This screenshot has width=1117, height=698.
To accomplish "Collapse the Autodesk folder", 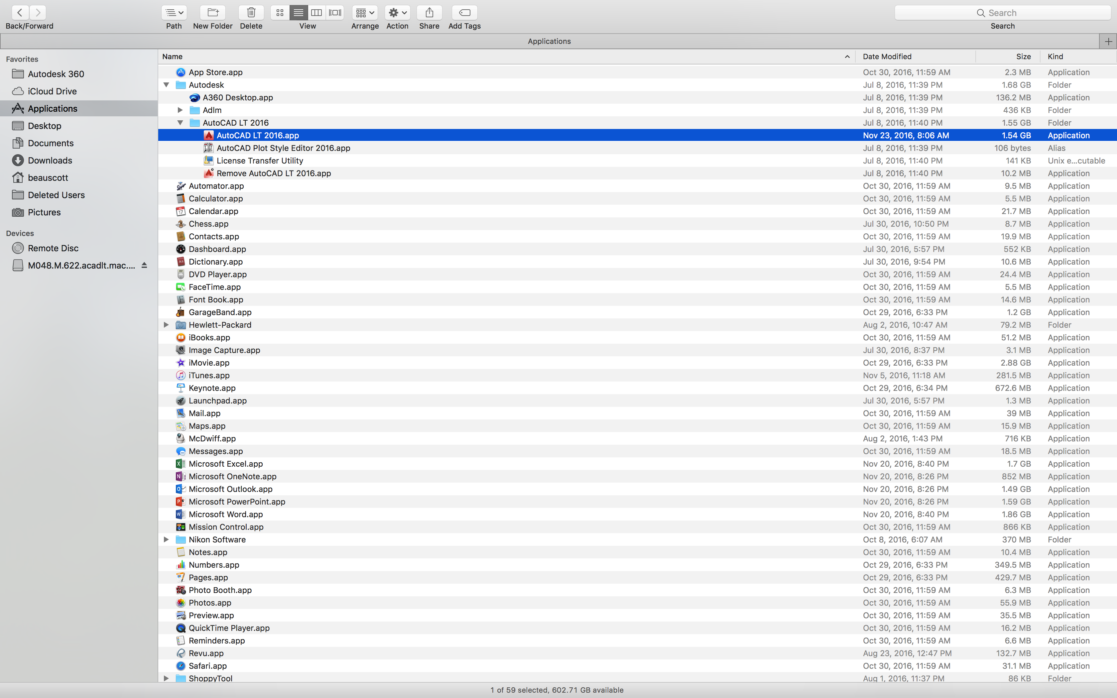I will [x=166, y=85].
